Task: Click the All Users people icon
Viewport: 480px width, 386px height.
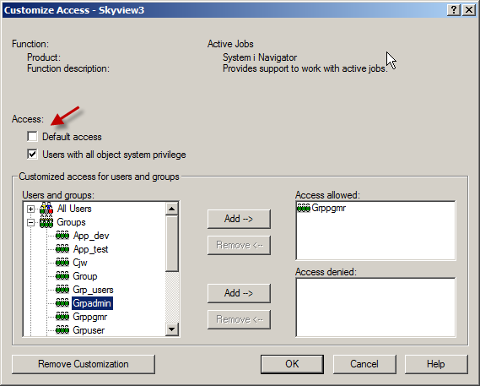Action: (x=46, y=209)
